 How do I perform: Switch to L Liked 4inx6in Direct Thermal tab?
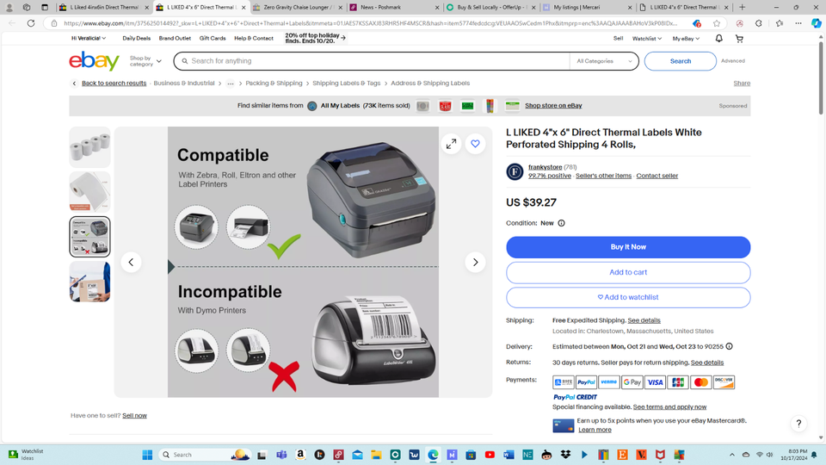tap(104, 8)
